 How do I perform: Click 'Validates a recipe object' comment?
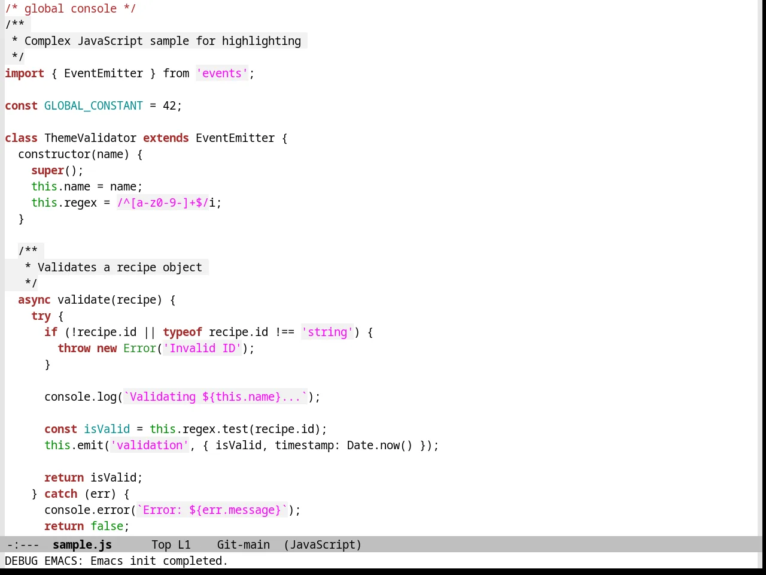tap(120, 267)
